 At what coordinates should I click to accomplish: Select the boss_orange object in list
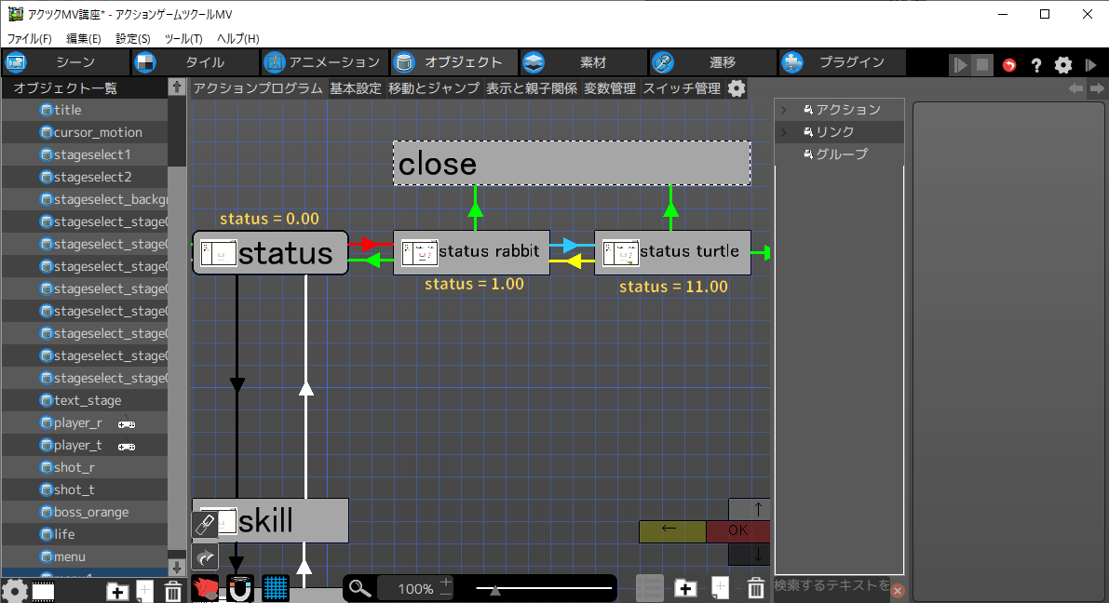(x=91, y=512)
